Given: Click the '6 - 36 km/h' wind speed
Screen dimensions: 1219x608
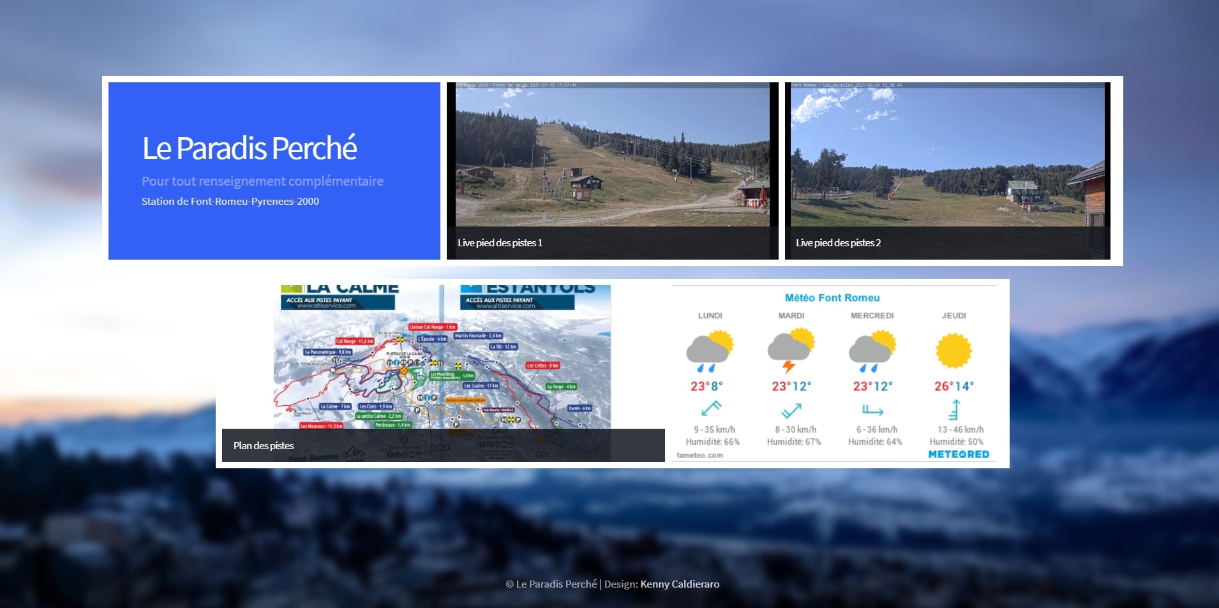Looking at the screenshot, I should [877, 430].
